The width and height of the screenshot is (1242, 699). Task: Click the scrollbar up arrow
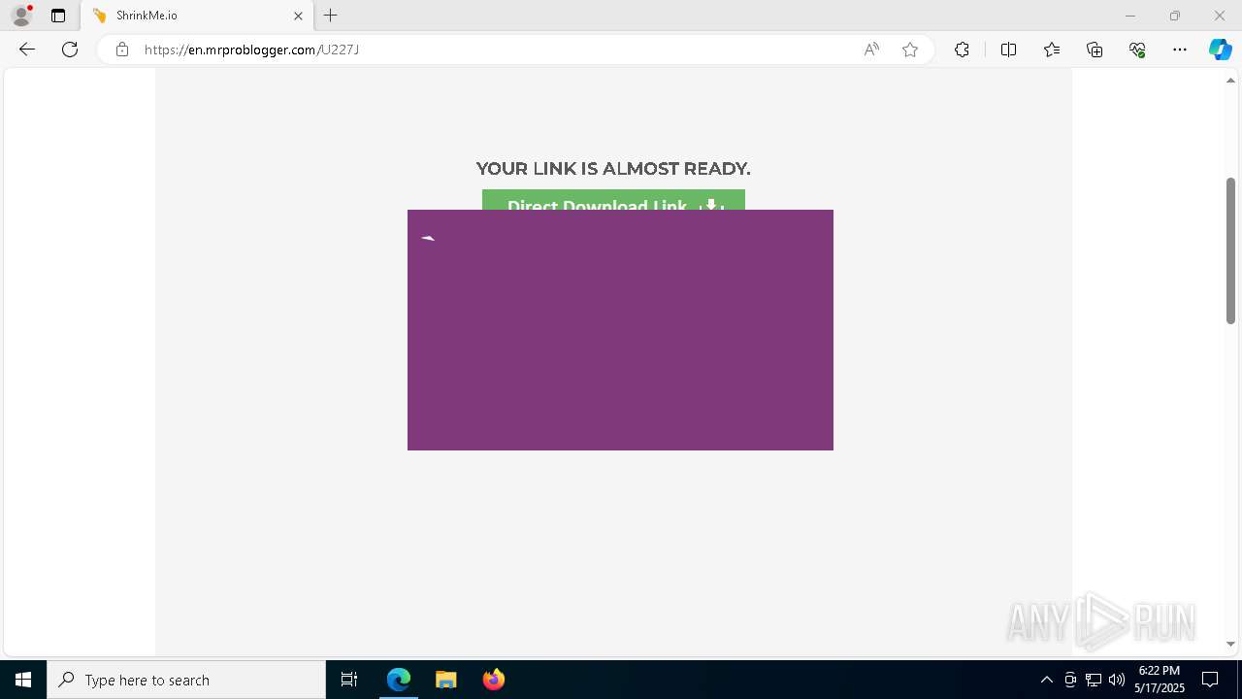[x=1230, y=81]
